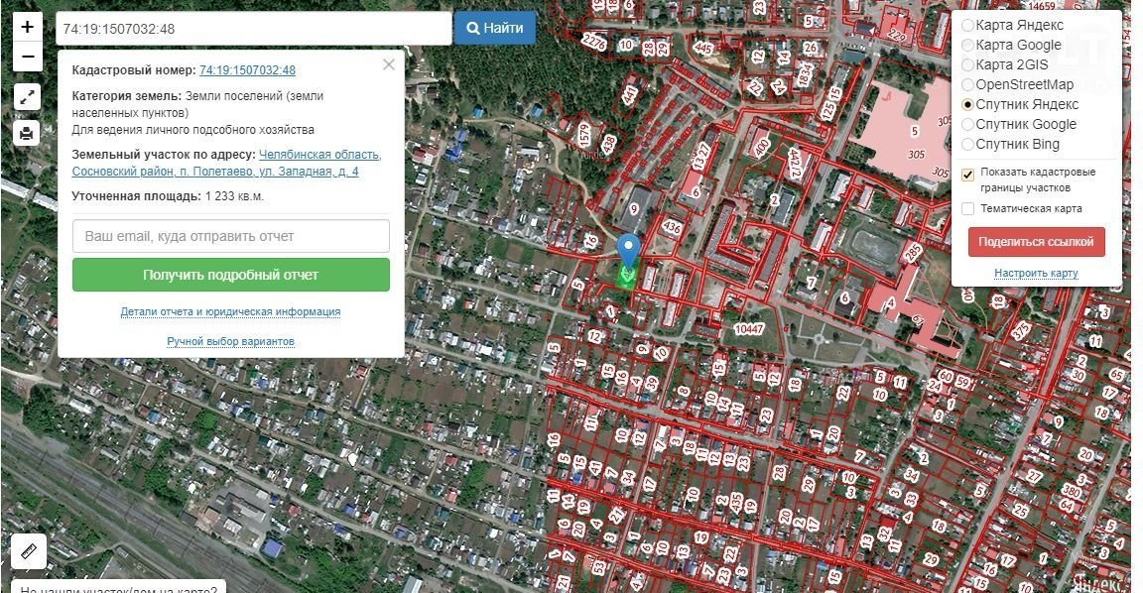Click the blue map location pin

coord(627,251)
